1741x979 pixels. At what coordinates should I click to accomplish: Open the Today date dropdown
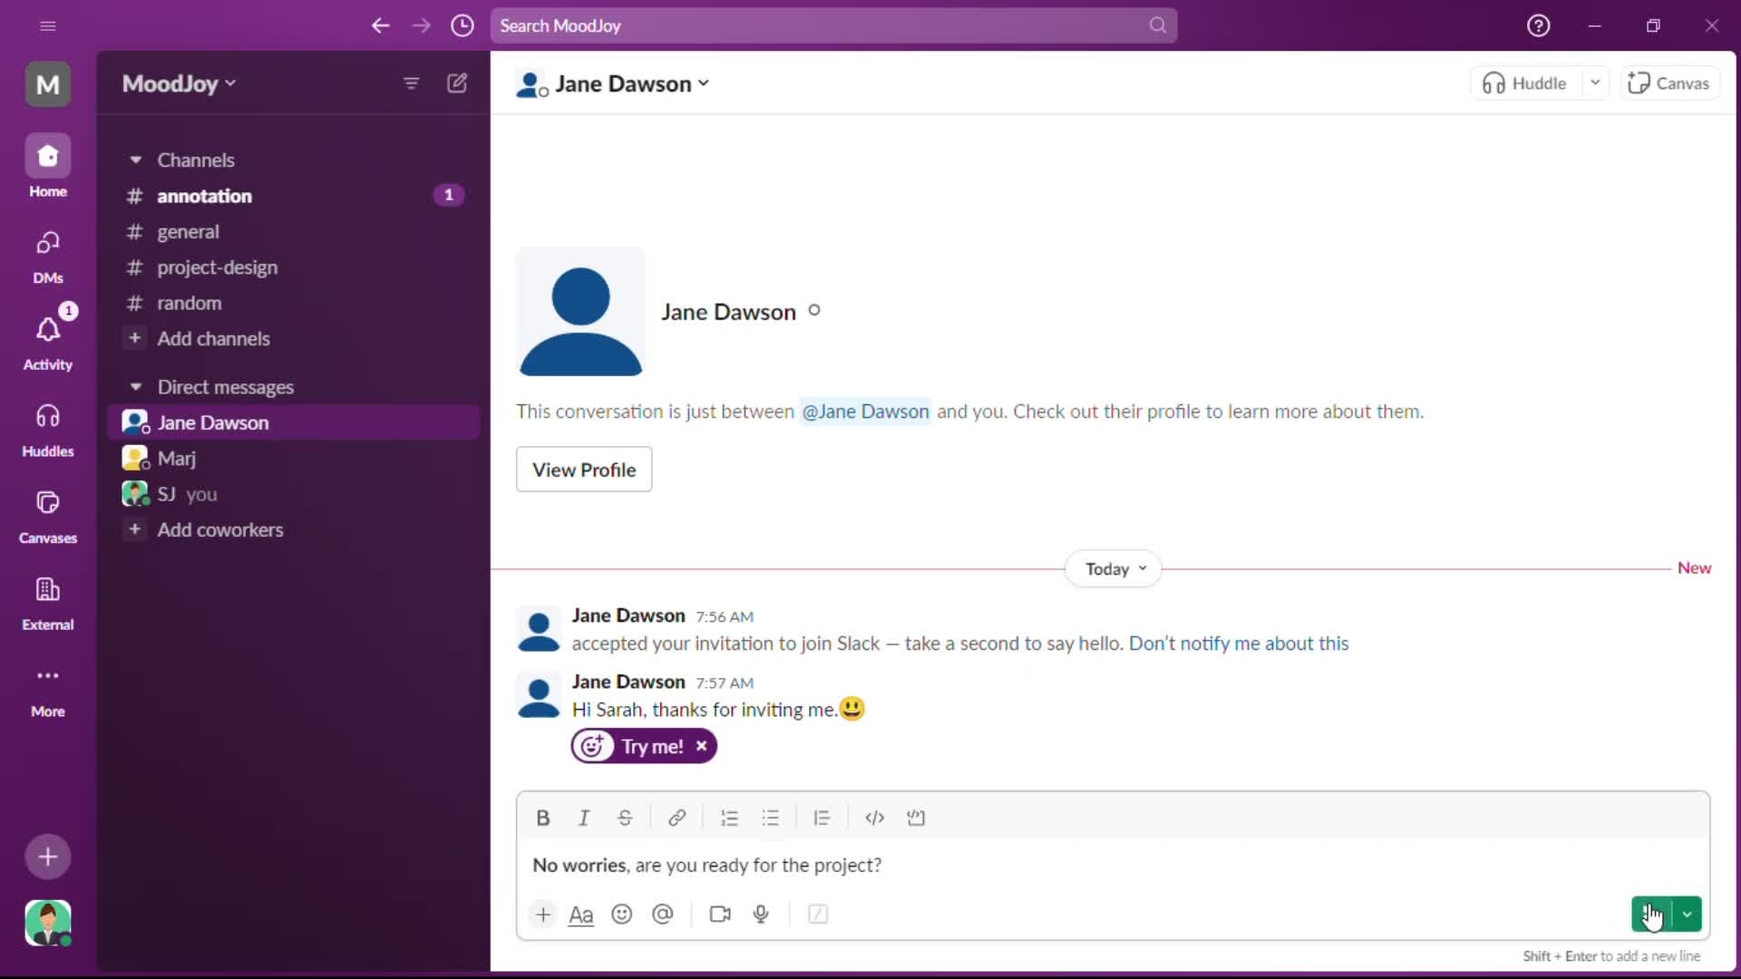click(x=1114, y=569)
